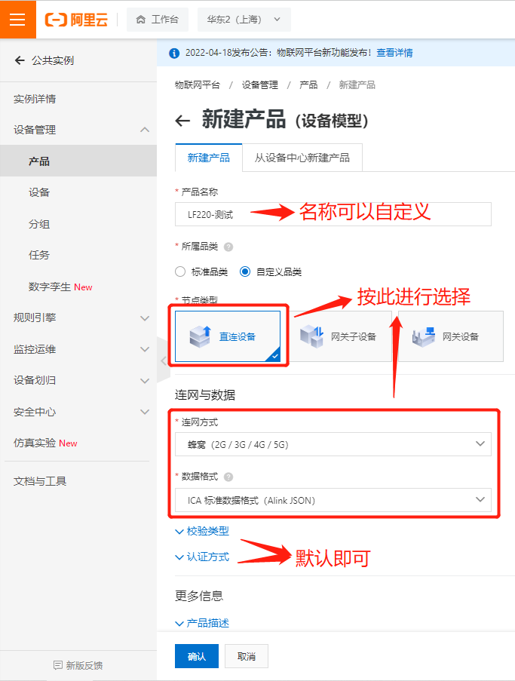
Task: Open the 连网方式 dropdown
Action: [x=333, y=444]
